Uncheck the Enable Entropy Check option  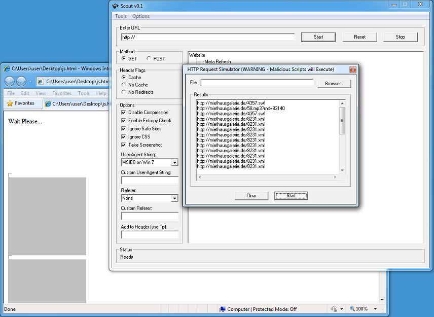pos(124,121)
